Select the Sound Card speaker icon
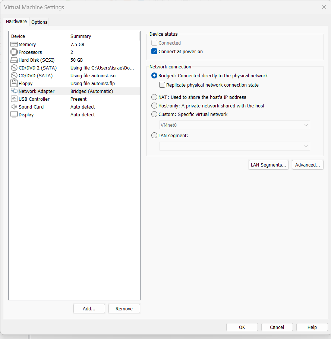The image size is (331, 339). click(x=14, y=107)
